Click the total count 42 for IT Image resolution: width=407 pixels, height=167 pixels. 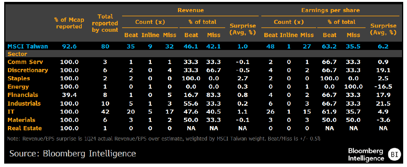[x=105, y=112]
